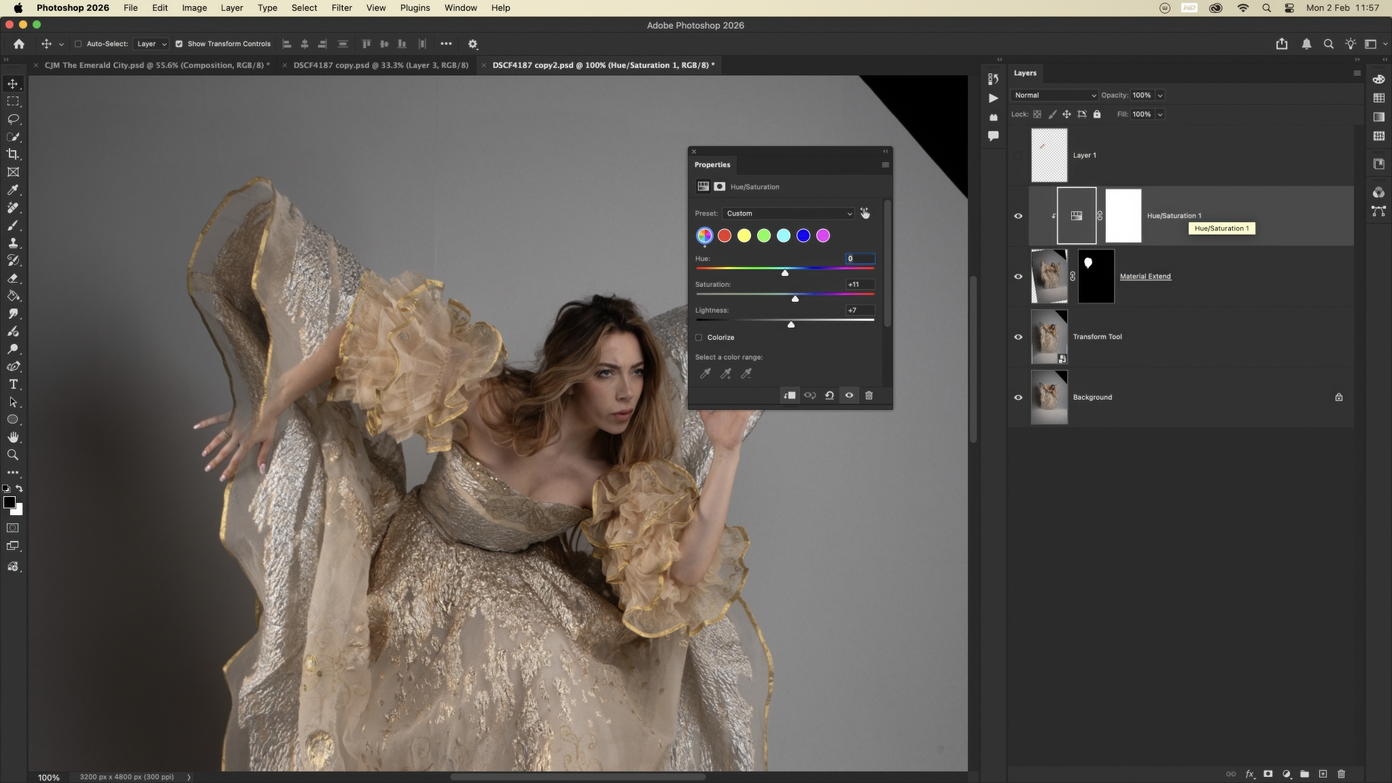Uncheck Show Transform Controls
Screen dimensions: 1392x783
click(179, 44)
